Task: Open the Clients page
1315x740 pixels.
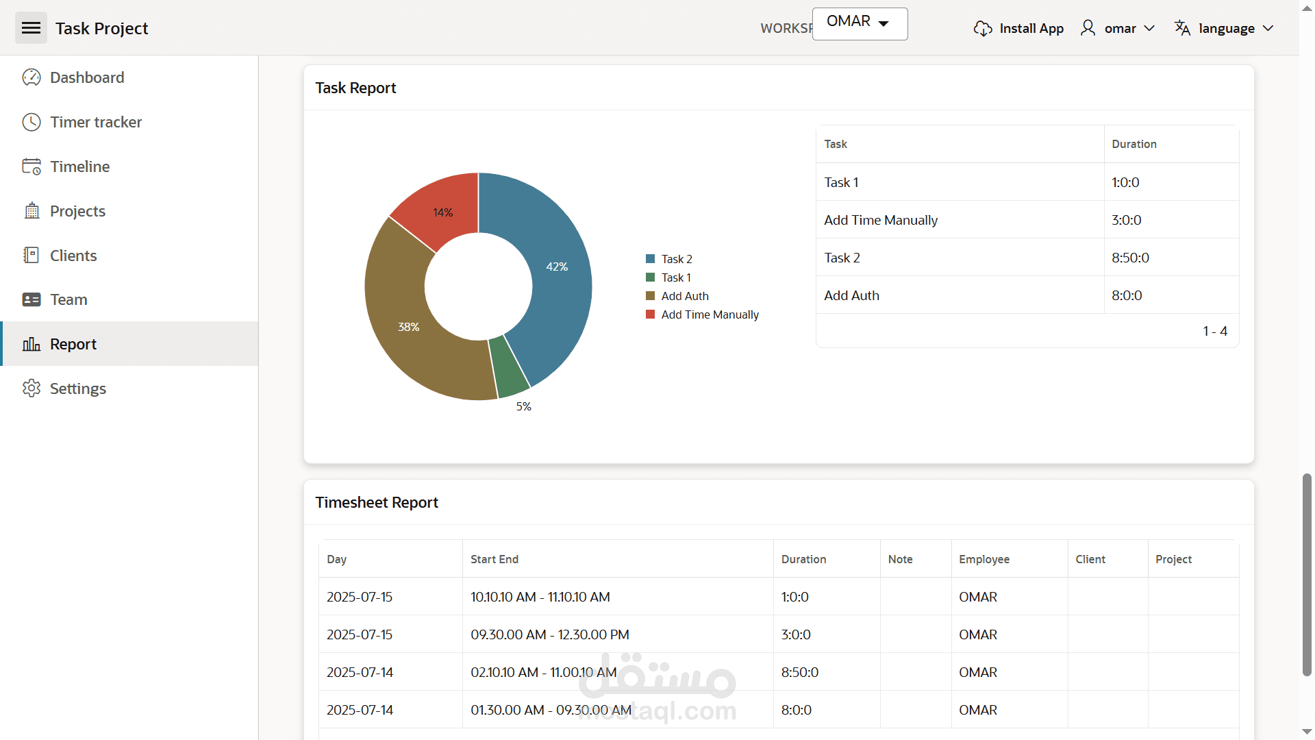Action: click(x=129, y=256)
